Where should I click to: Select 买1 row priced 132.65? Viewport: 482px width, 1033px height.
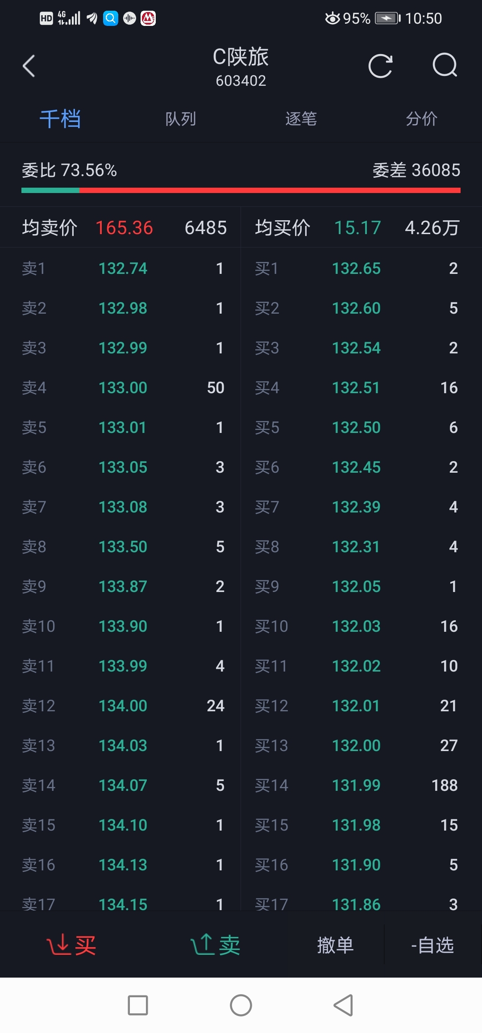(x=356, y=269)
